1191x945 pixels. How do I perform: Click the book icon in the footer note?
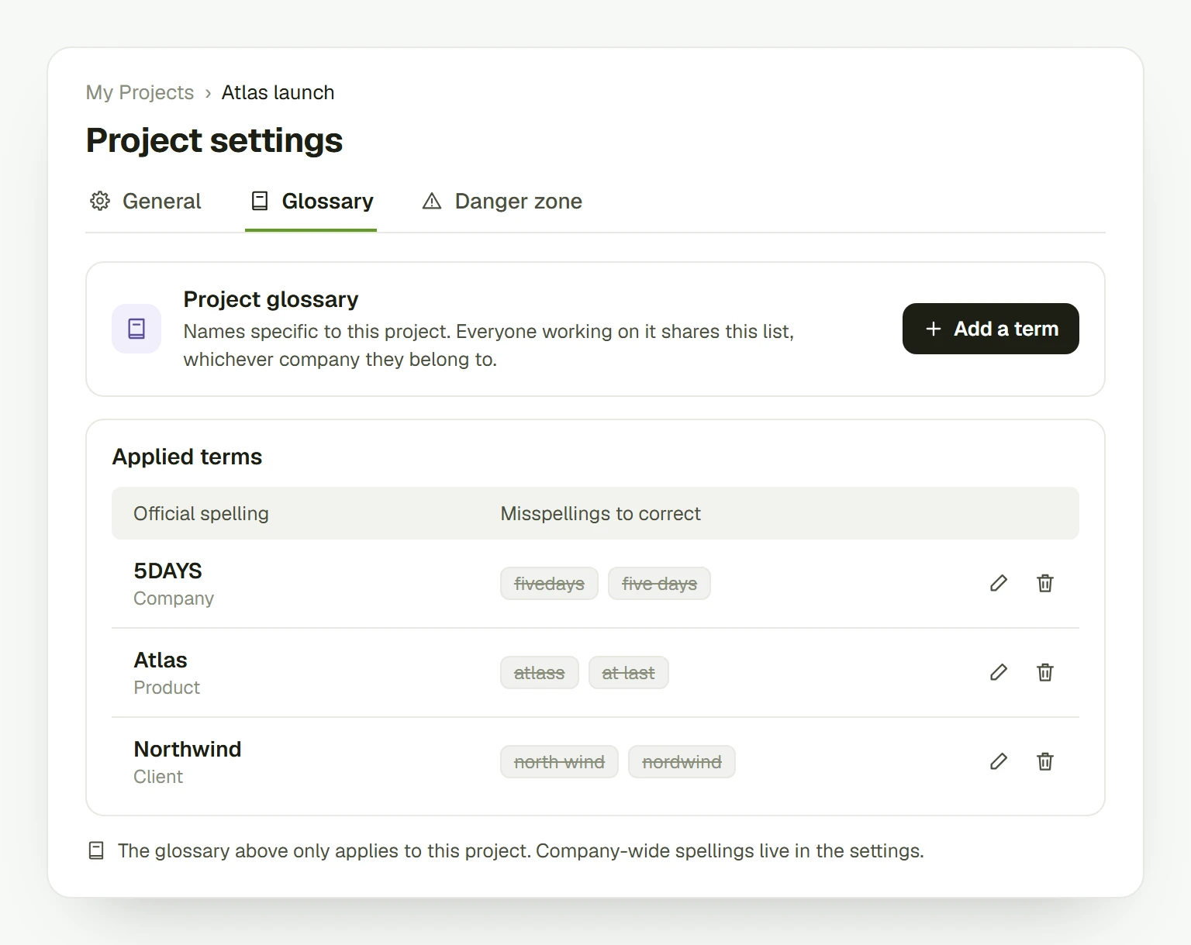pyautogui.click(x=96, y=851)
